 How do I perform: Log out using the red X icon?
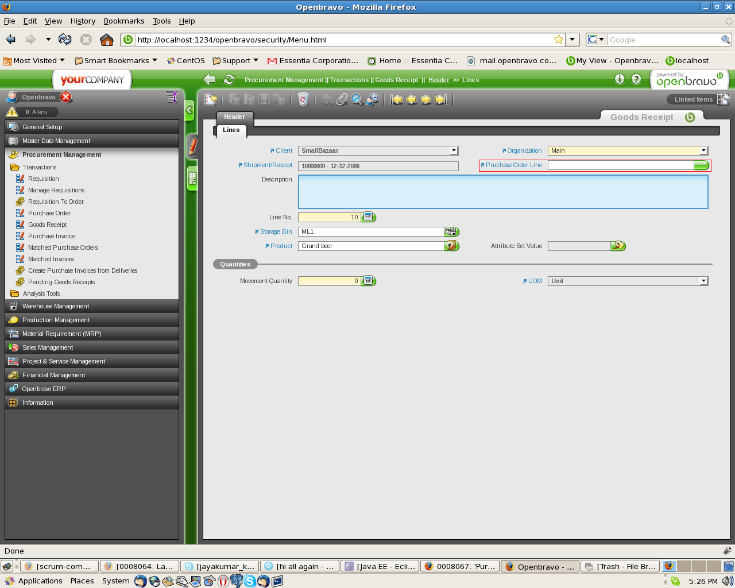pos(66,97)
